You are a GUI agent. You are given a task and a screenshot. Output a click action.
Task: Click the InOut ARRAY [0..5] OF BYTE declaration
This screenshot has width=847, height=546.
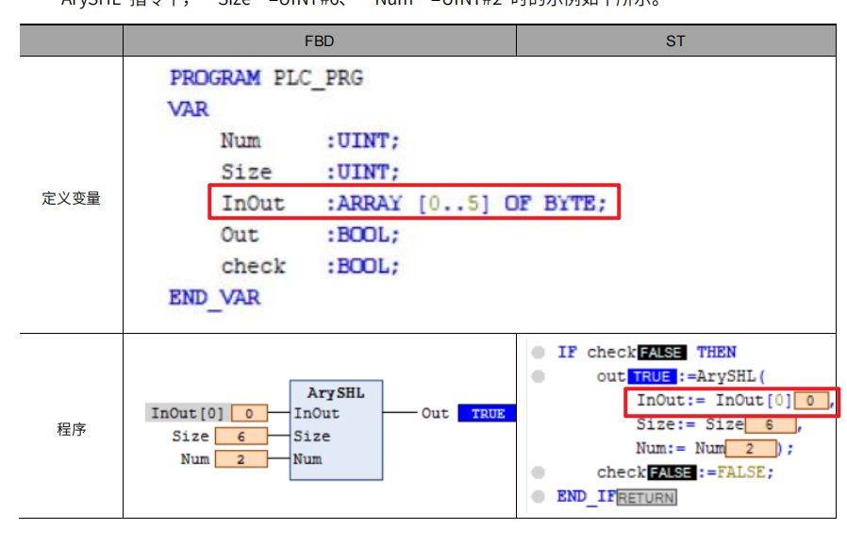point(413,204)
